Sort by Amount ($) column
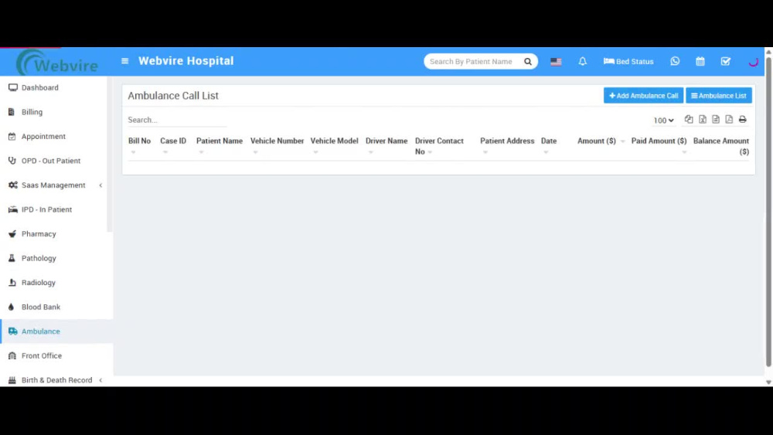The width and height of the screenshot is (773, 435). 597,141
